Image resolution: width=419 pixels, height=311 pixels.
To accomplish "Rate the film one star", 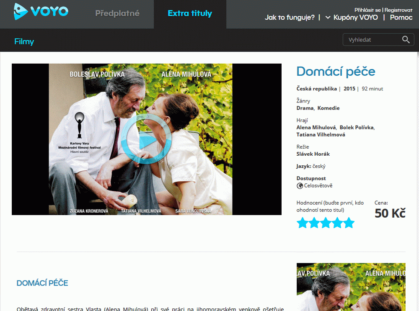I will (x=303, y=223).
